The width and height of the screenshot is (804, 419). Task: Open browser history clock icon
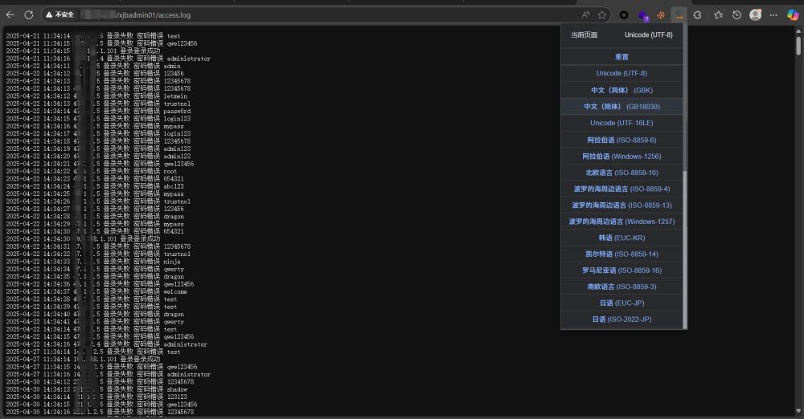click(x=736, y=14)
